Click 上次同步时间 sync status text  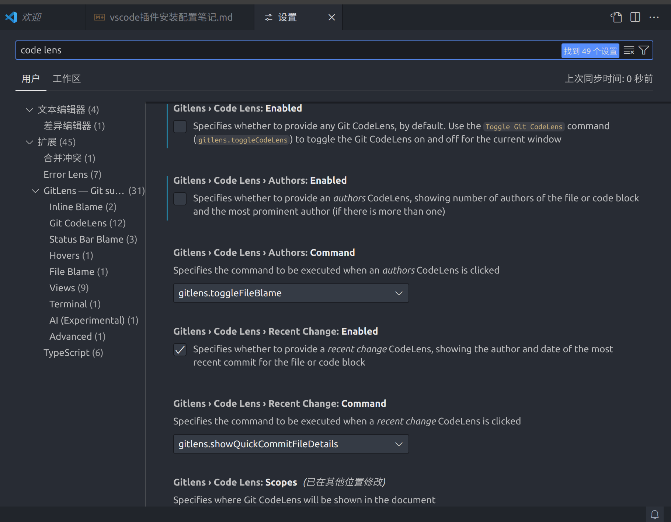click(609, 79)
